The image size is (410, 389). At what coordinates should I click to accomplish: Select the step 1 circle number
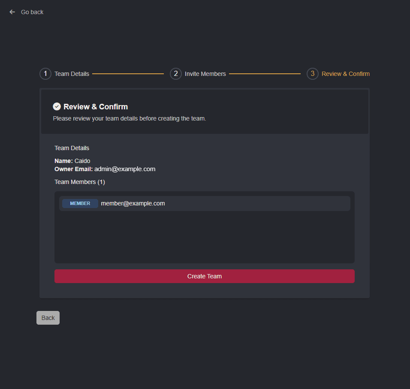point(45,74)
